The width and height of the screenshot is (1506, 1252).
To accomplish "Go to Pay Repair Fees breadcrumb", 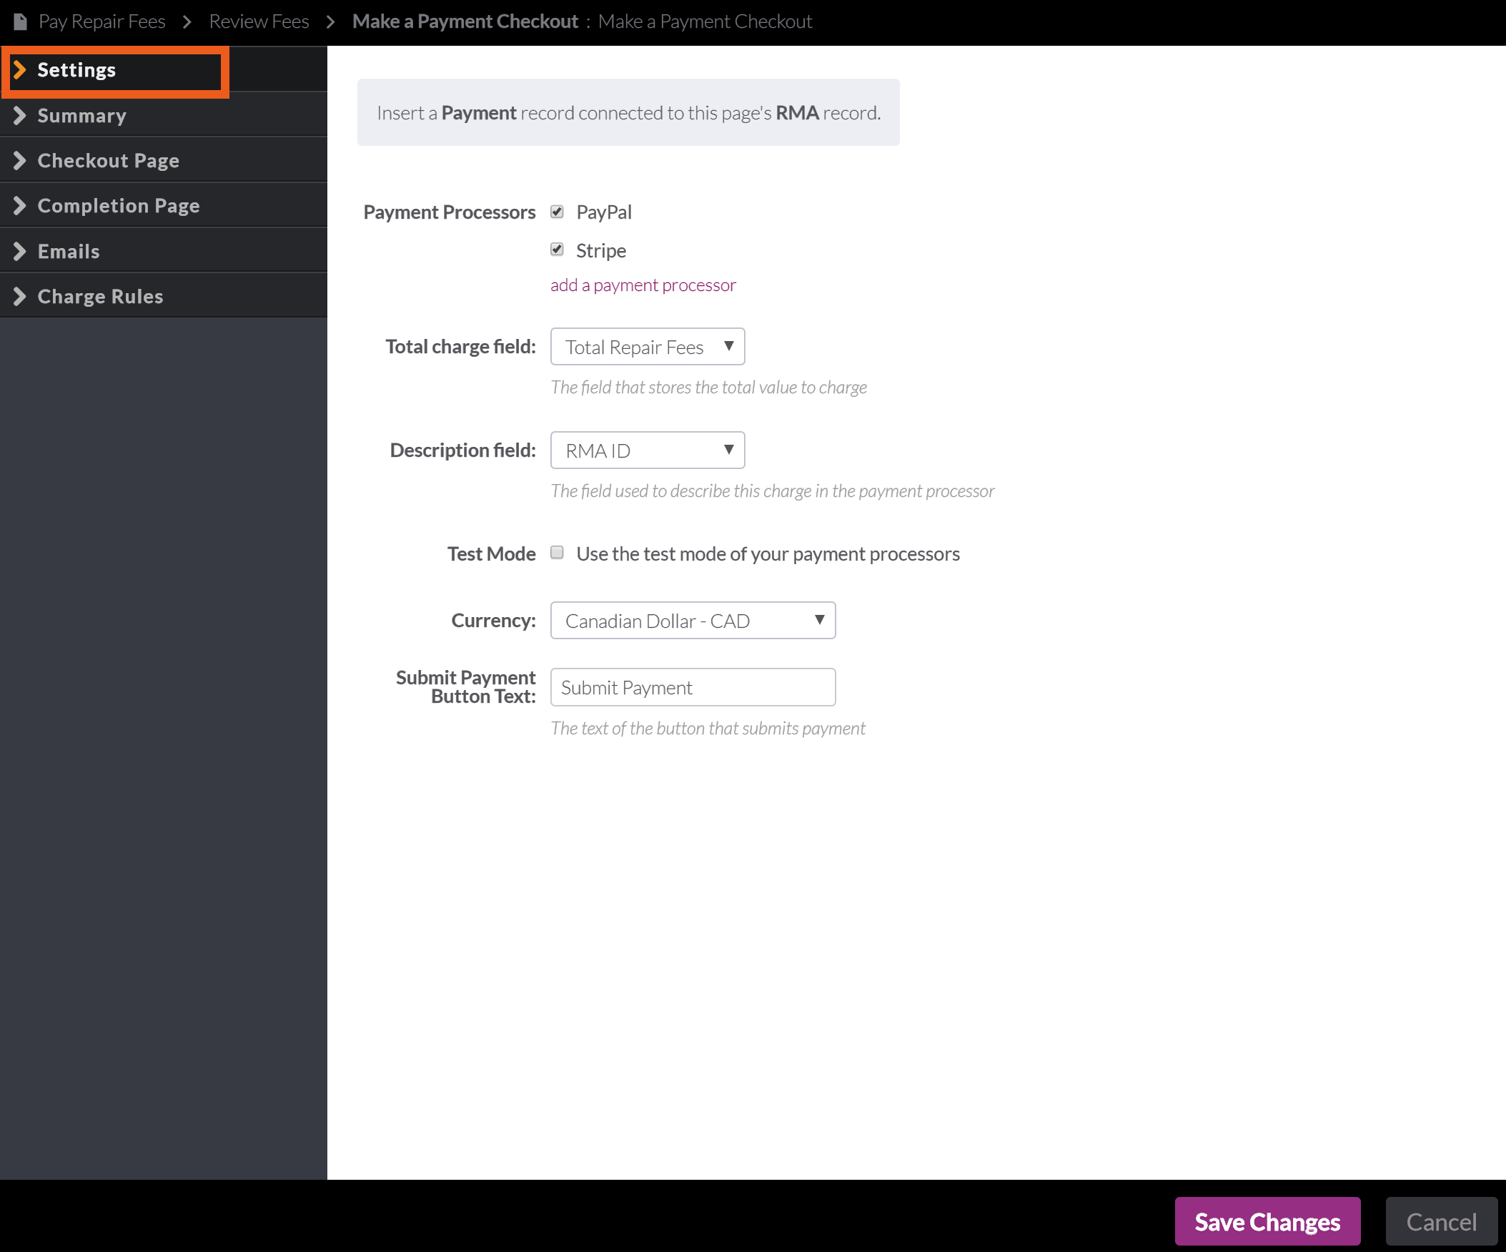I will click(101, 21).
